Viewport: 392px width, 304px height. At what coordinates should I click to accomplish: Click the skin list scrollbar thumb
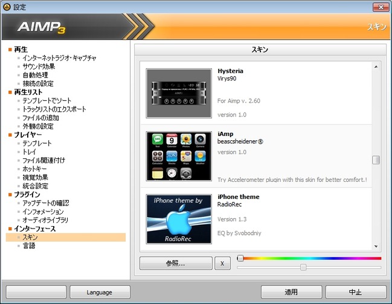point(376,160)
